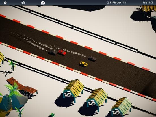Click the '2 | Player #1' position text

coord(116,3)
